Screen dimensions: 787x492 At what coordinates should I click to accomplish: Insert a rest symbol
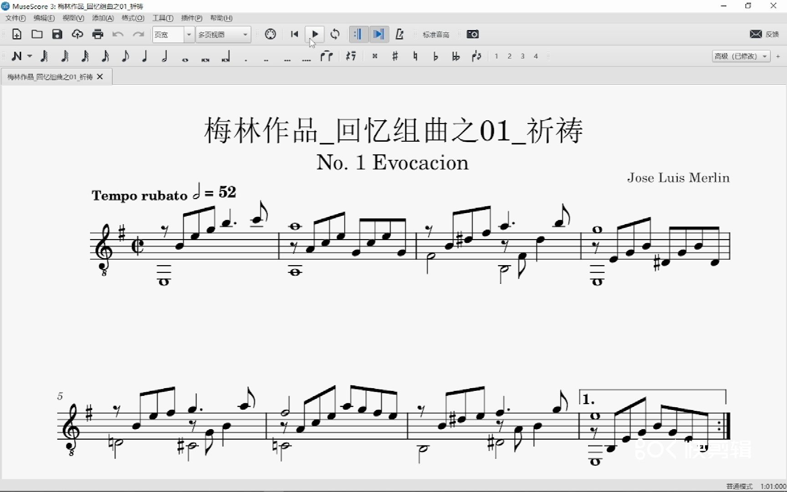click(351, 56)
